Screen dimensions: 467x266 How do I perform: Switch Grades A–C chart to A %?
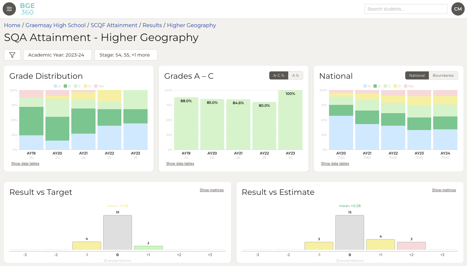(296, 75)
